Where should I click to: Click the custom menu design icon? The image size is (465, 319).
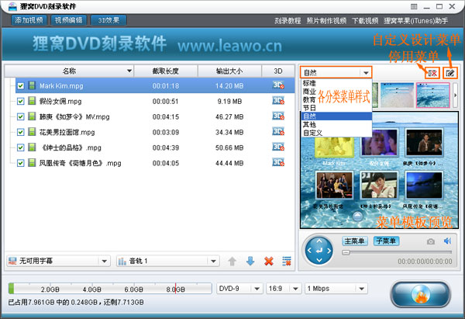[x=450, y=73]
